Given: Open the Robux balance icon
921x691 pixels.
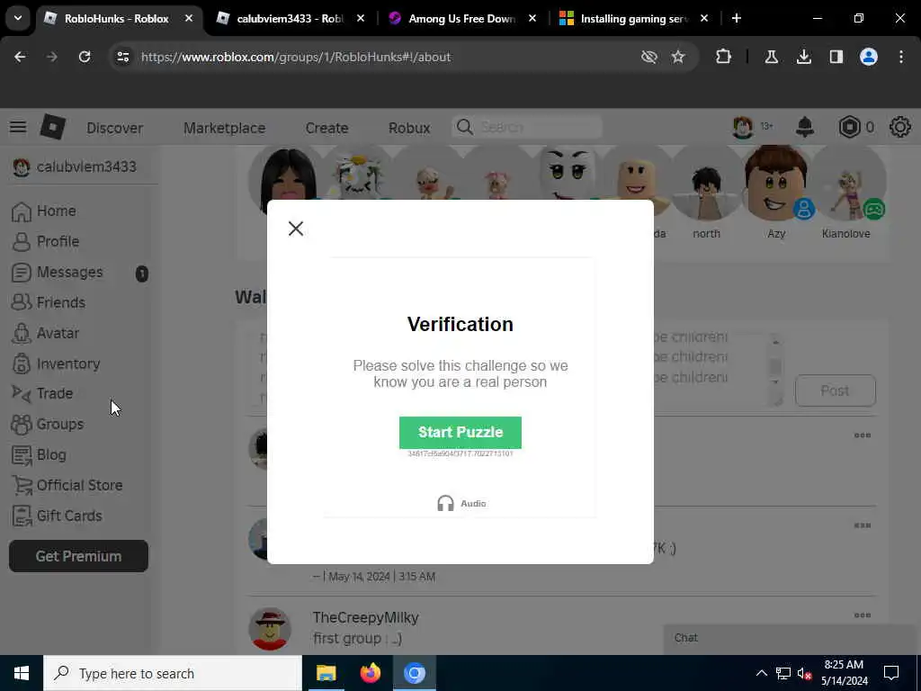Looking at the screenshot, I should point(849,127).
